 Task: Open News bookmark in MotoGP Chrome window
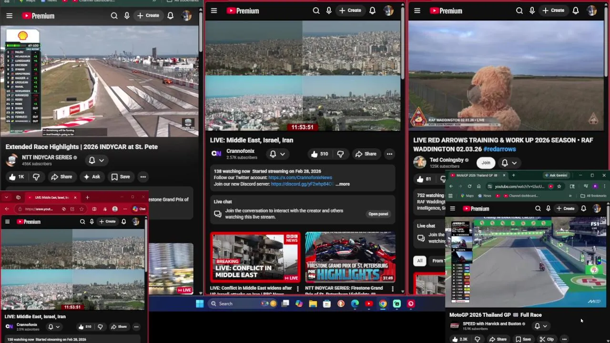coord(484,196)
